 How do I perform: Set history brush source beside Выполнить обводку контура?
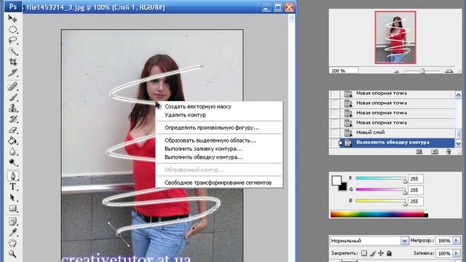click(x=335, y=143)
